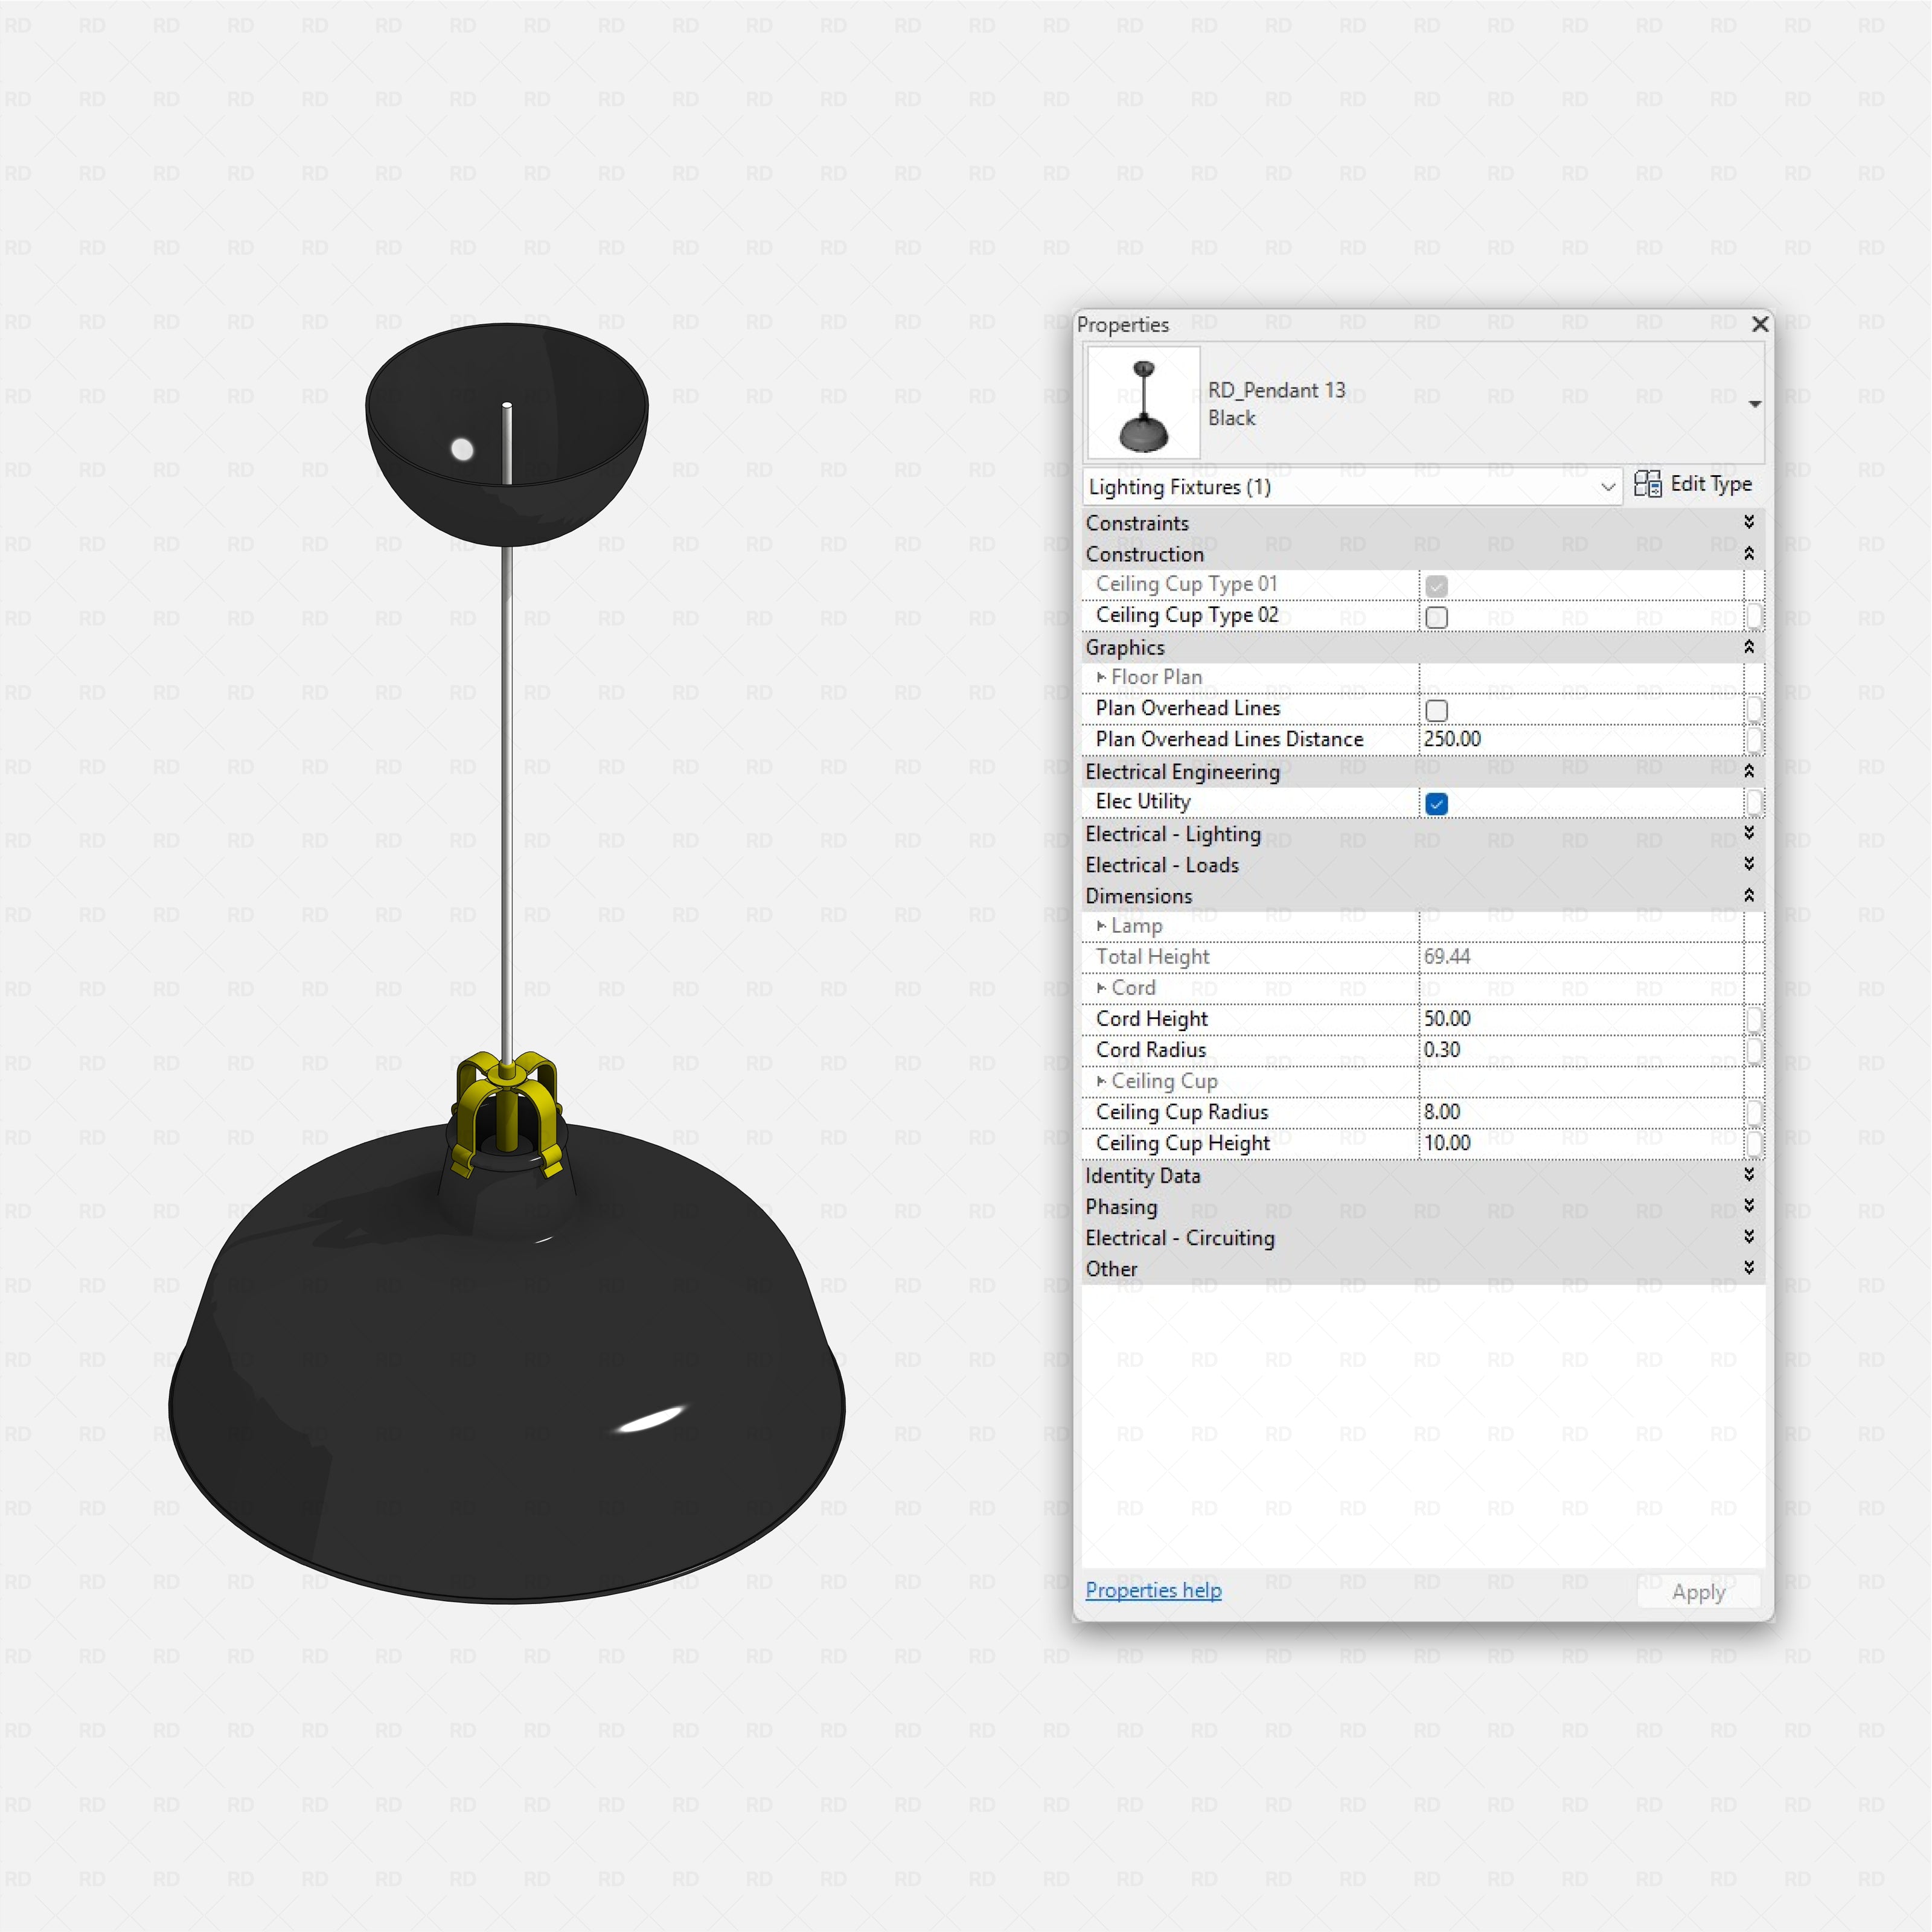Image resolution: width=1932 pixels, height=1932 pixels.
Task: Expand the Phasing group
Action: (1749, 1205)
